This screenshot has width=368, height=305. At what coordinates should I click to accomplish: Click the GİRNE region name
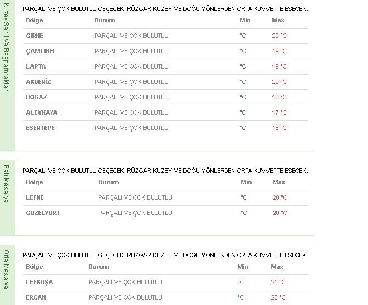click(35, 36)
